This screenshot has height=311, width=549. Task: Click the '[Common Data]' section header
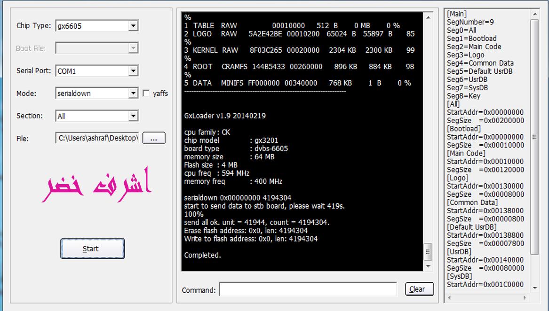pyautogui.click(x=472, y=202)
